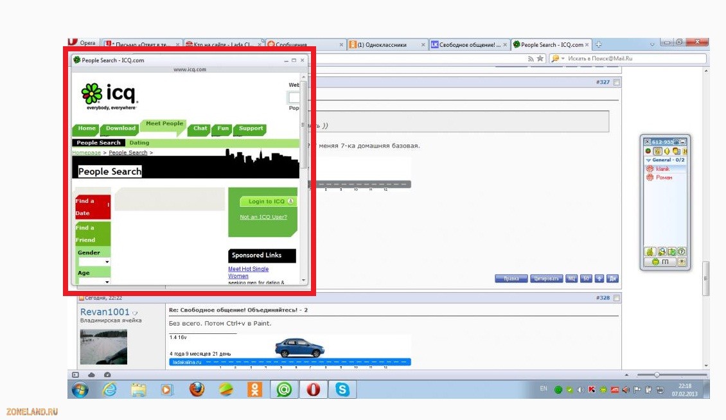Click Revan1001 avatar thumbnail
Screen dimensions: 726x420
103,347
